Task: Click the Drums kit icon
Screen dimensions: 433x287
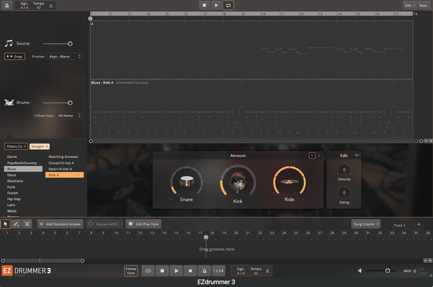Action: point(9,103)
